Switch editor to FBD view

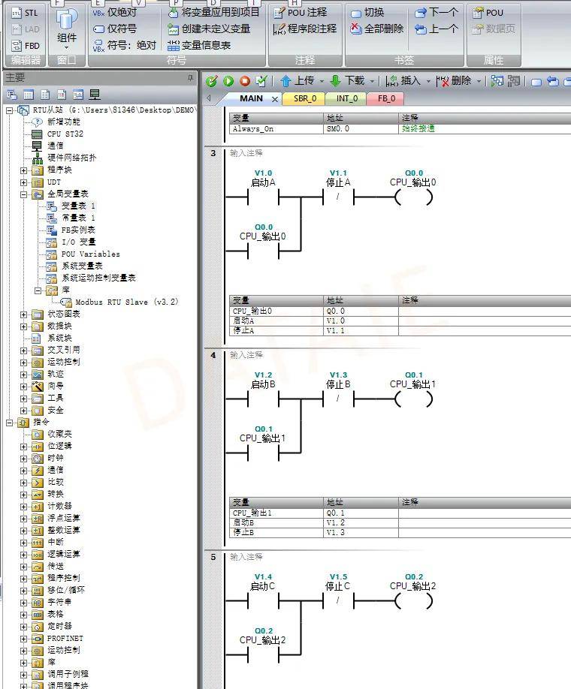pyautogui.click(x=26, y=46)
